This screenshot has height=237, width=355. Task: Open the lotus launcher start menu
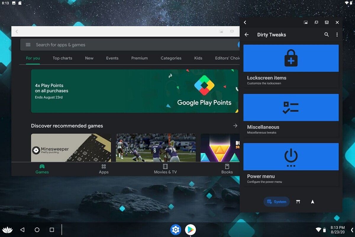pyautogui.click(x=7, y=230)
